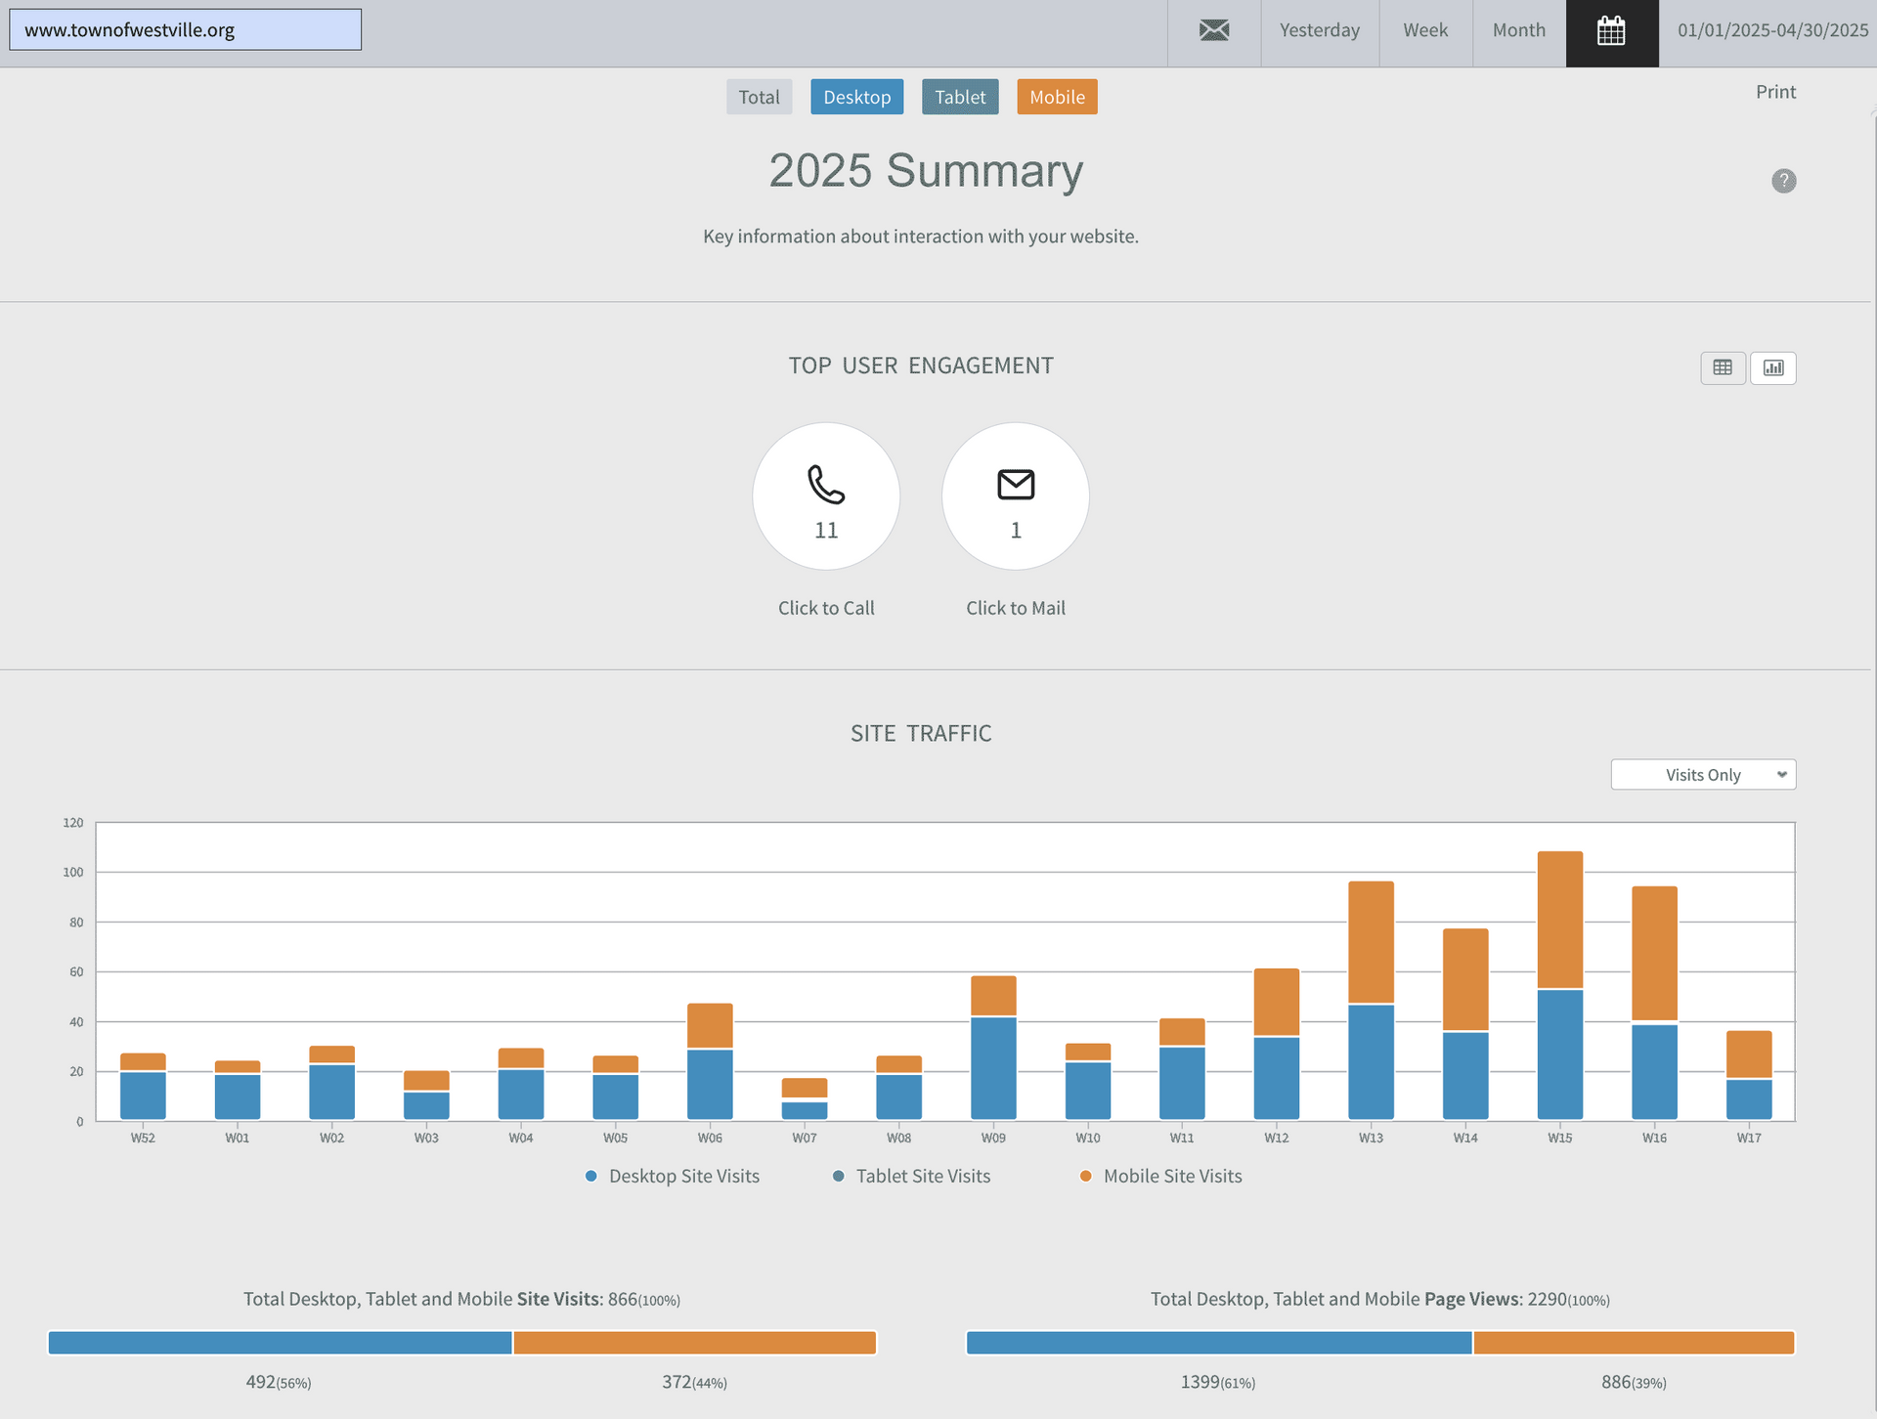1877x1419 pixels.
Task: Toggle the Mobile device filter
Action: 1056,97
